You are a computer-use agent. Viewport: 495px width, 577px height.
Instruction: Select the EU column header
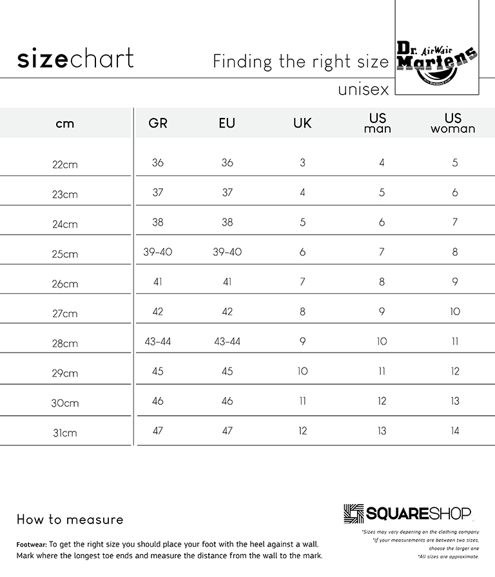pos(227,123)
